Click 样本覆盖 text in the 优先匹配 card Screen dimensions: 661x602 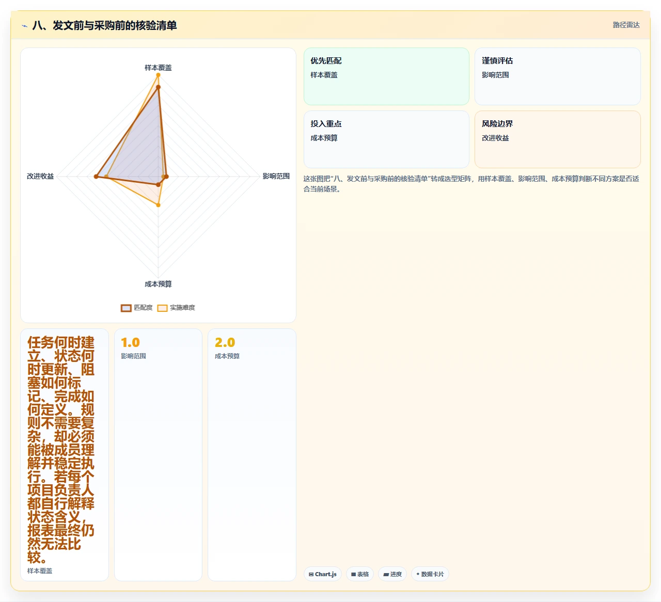(x=324, y=75)
